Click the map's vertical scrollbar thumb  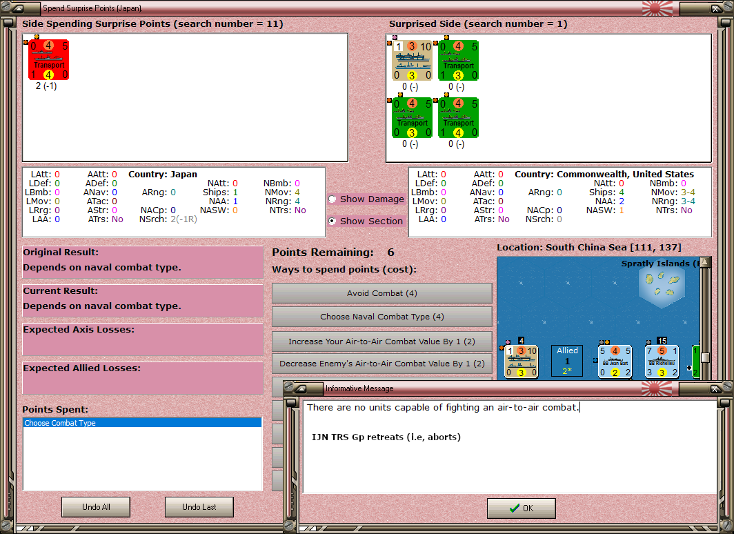[x=705, y=357]
